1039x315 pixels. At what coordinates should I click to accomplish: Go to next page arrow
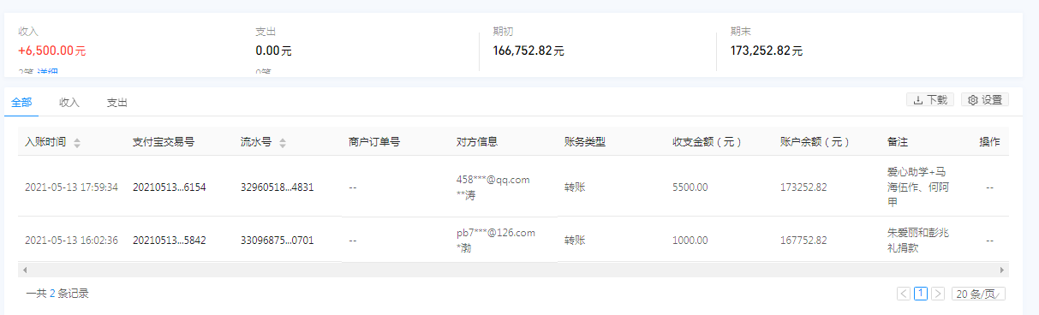click(x=938, y=294)
